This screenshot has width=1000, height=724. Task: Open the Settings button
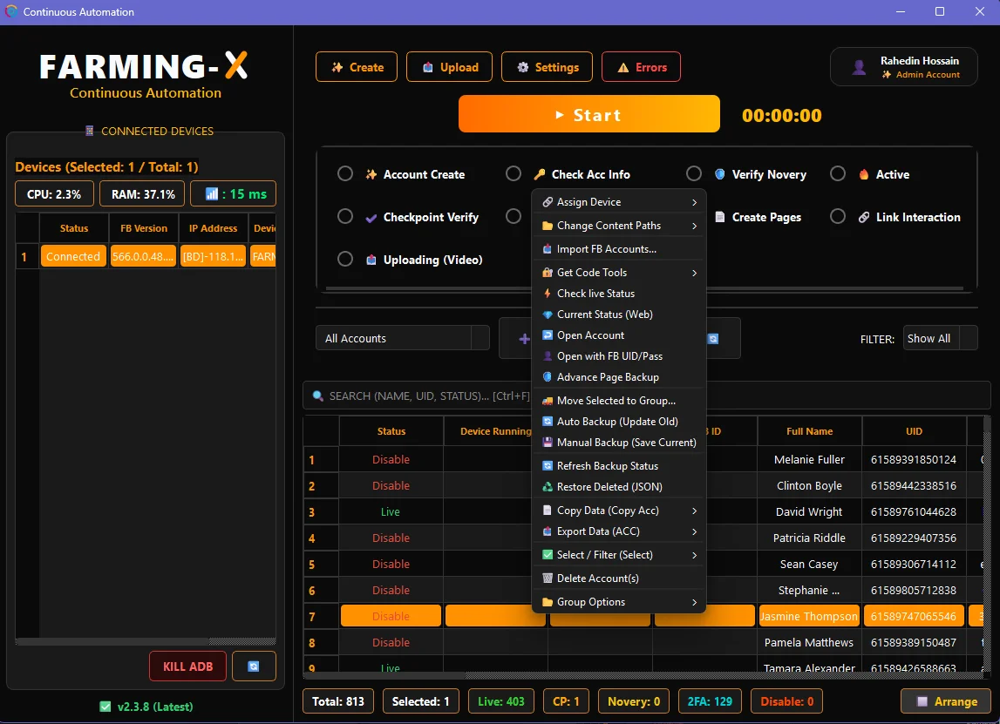pos(548,67)
